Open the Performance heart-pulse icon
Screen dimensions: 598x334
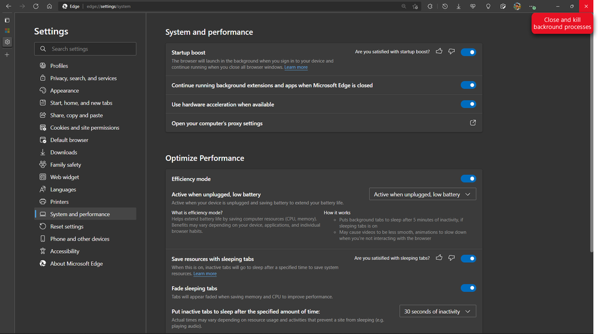(x=473, y=6)
